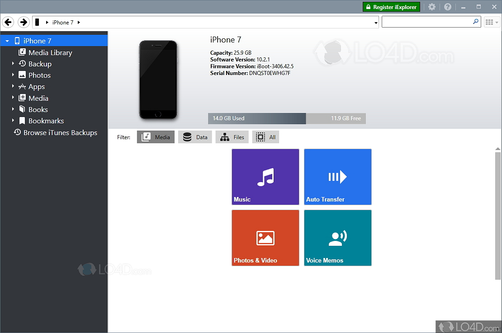
Task: Click the forward navigation arrow
Action: point(24,22)
